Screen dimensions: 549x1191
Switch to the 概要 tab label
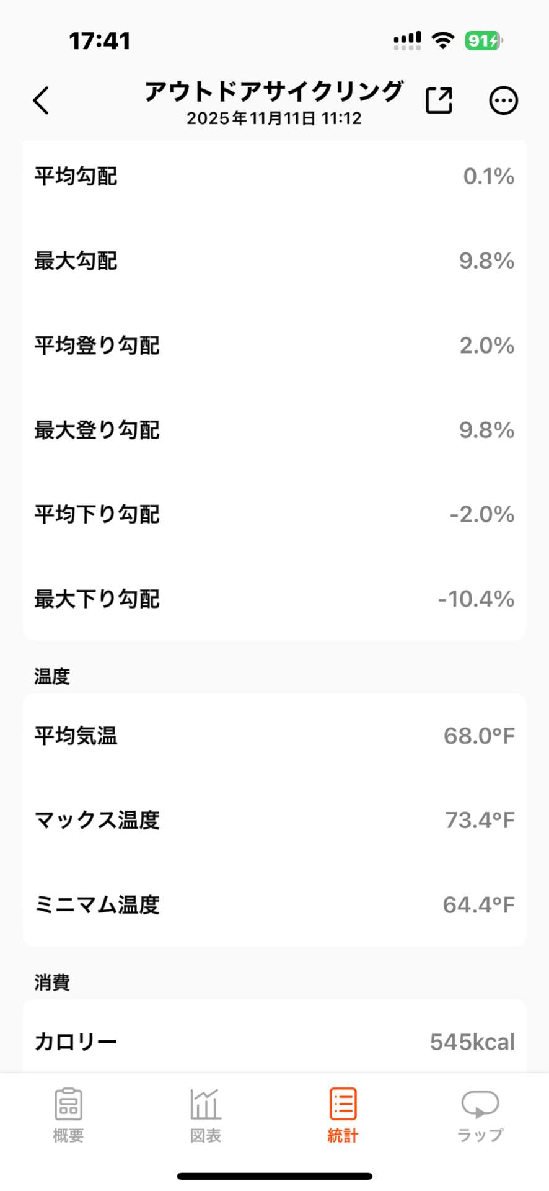pos(68,1136)
